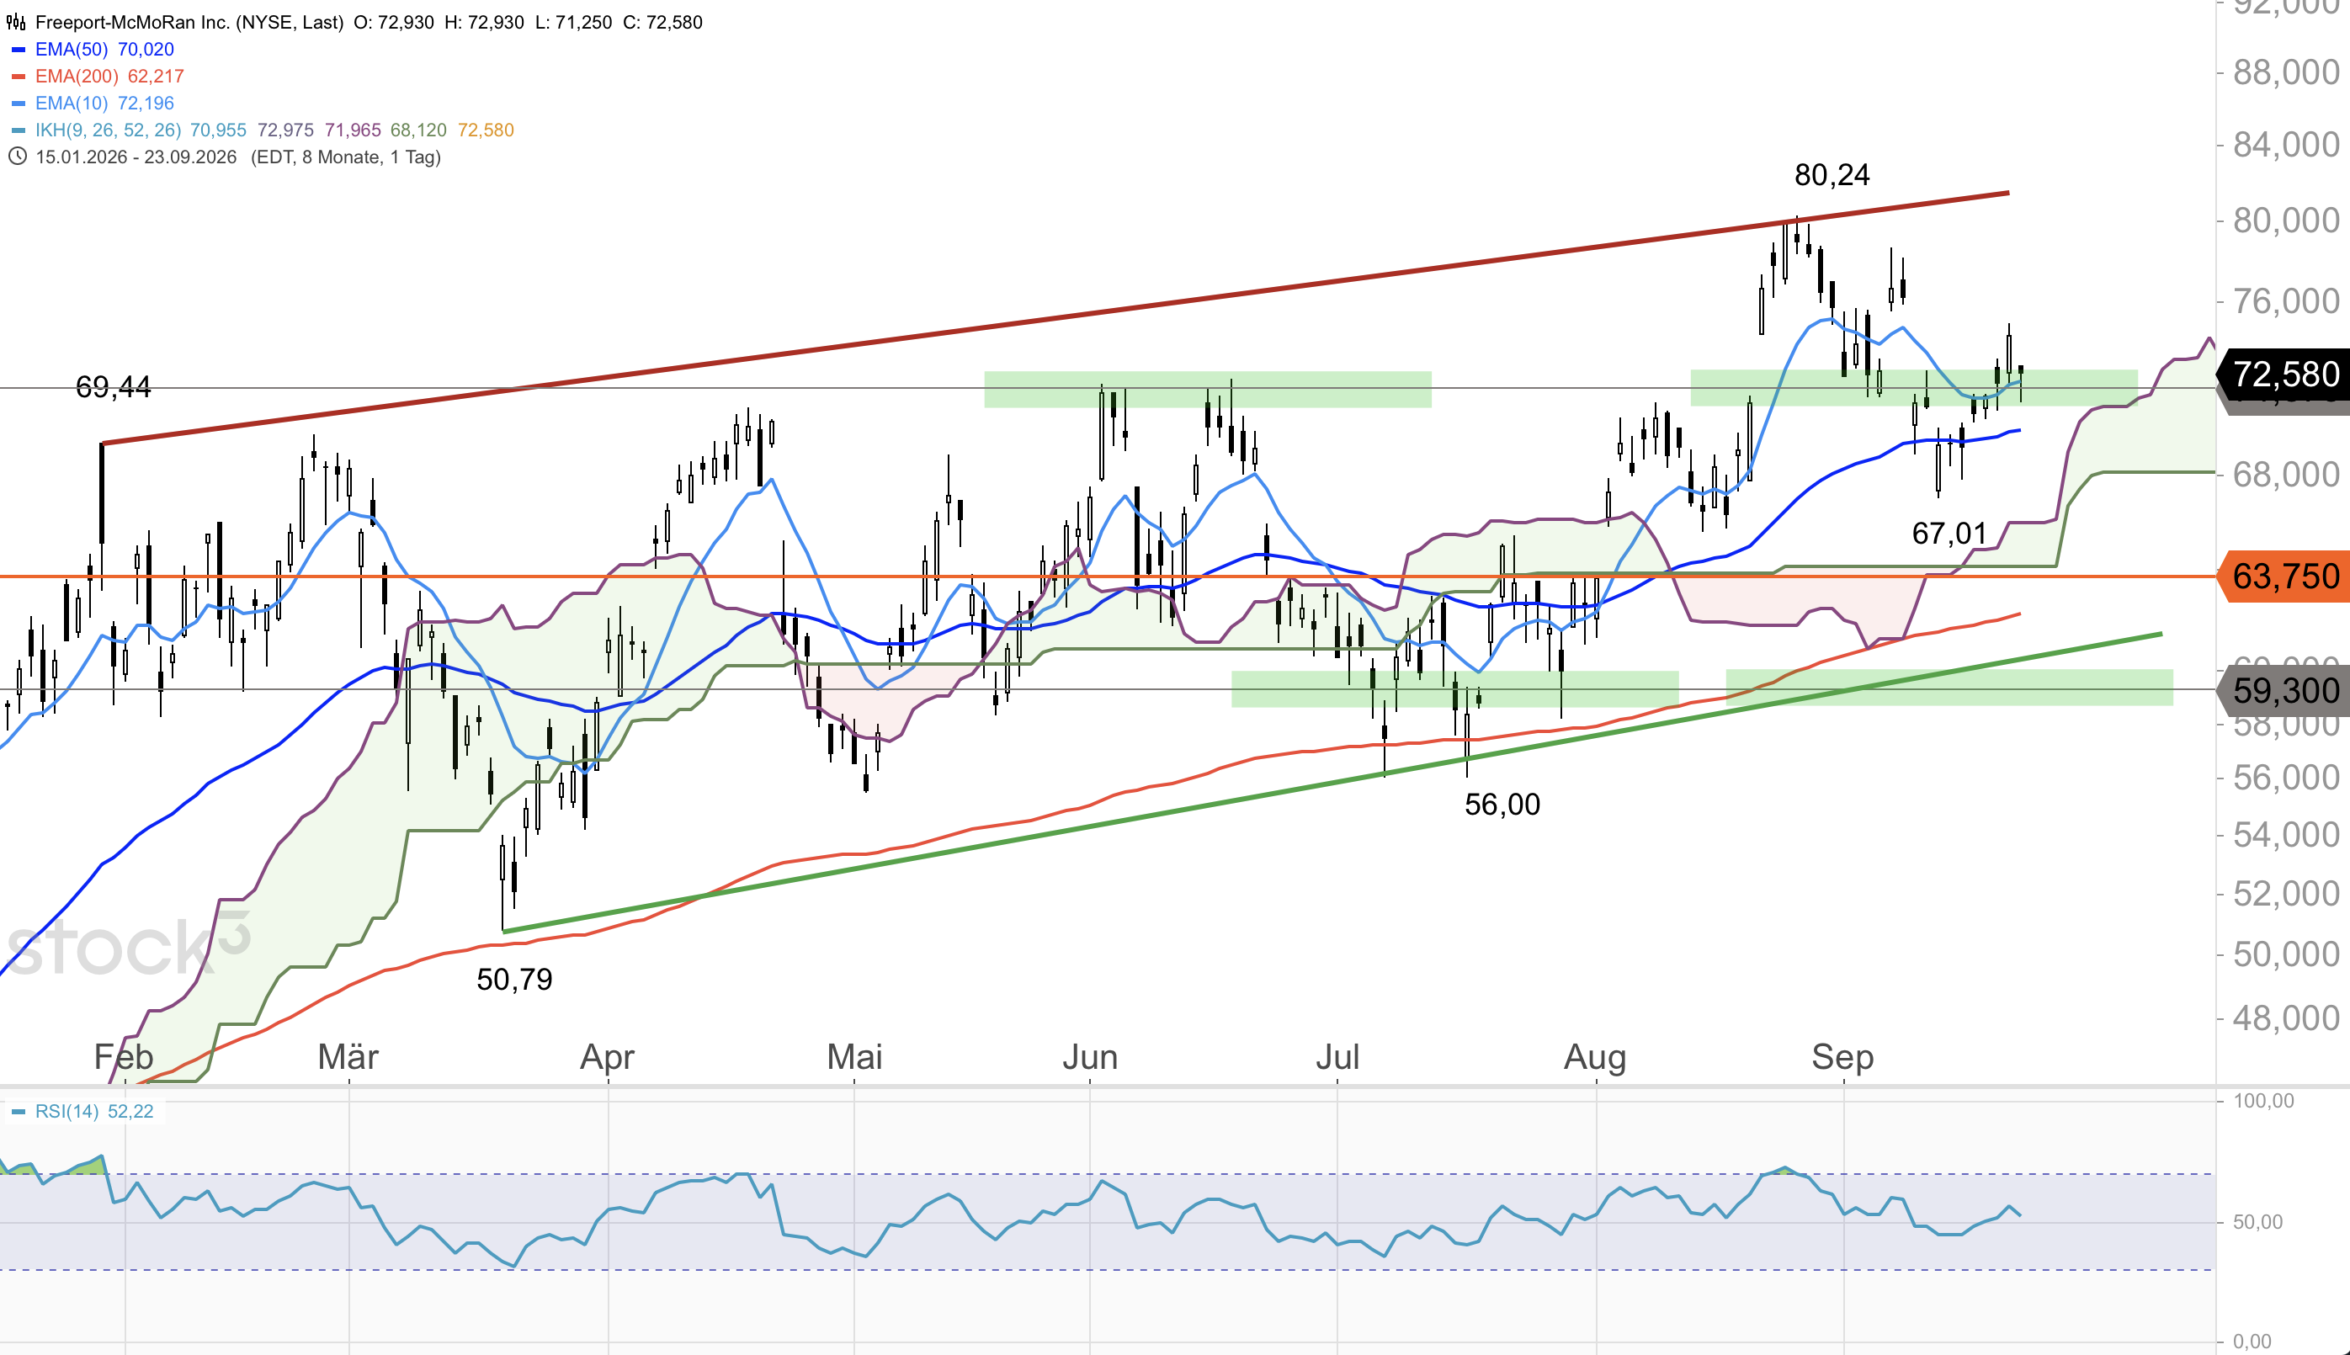Click the clock icon beside the date range
The width and height of the screenshot is (2350, 1355).
click(17, 157)
